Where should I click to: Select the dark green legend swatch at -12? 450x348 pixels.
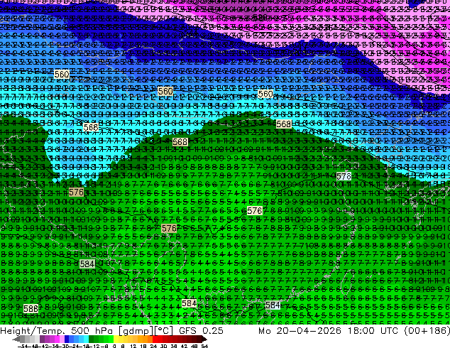click(92, 339)
